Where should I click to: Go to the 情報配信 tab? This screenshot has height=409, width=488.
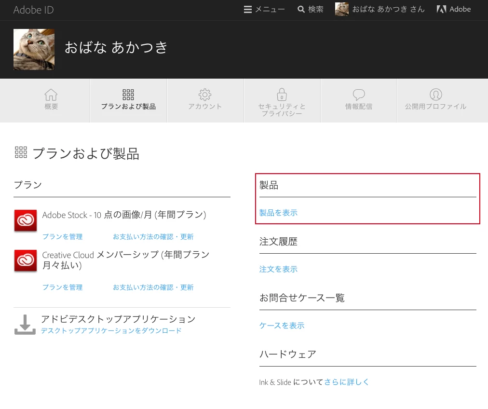[x=359, y=100]
